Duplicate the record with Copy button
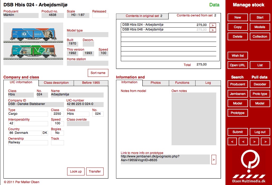 (238, 27)
